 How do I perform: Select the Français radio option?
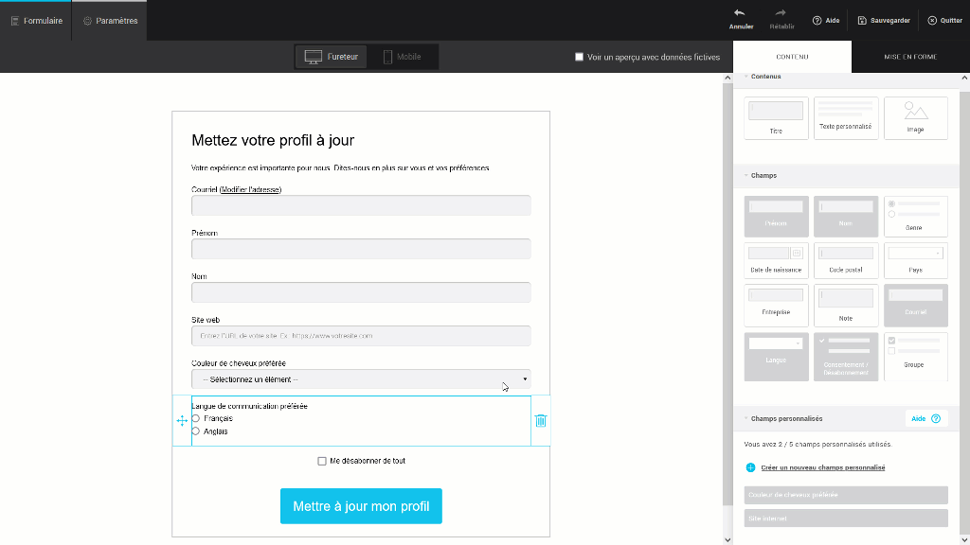pyautogui.click(x=196, y=418)
